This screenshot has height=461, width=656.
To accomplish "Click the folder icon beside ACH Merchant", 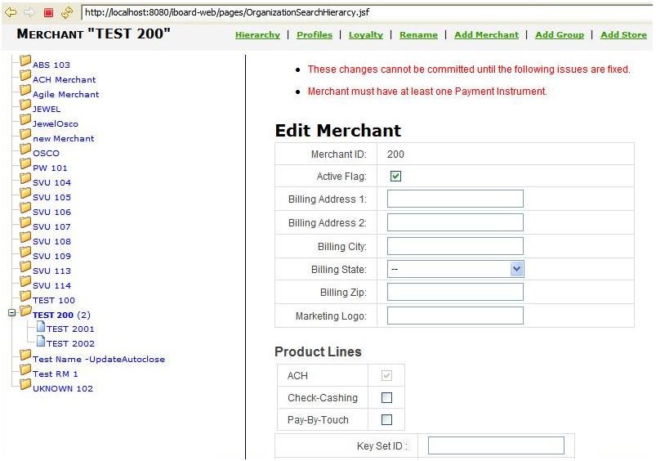I will 25,76.
